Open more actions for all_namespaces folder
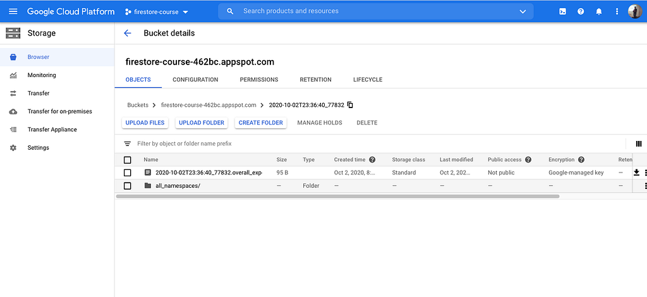This screenshot has height=297, width=647. pos(645,186)
